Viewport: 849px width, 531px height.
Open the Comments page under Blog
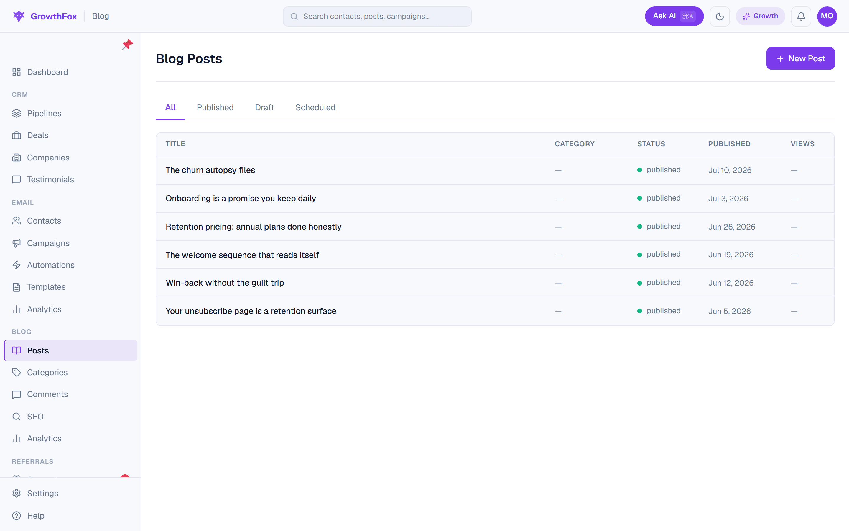[70, 394]
